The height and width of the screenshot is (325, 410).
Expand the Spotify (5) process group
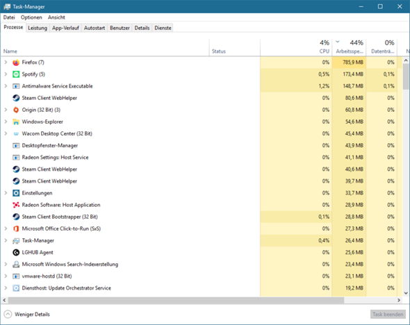coord(6,74)
